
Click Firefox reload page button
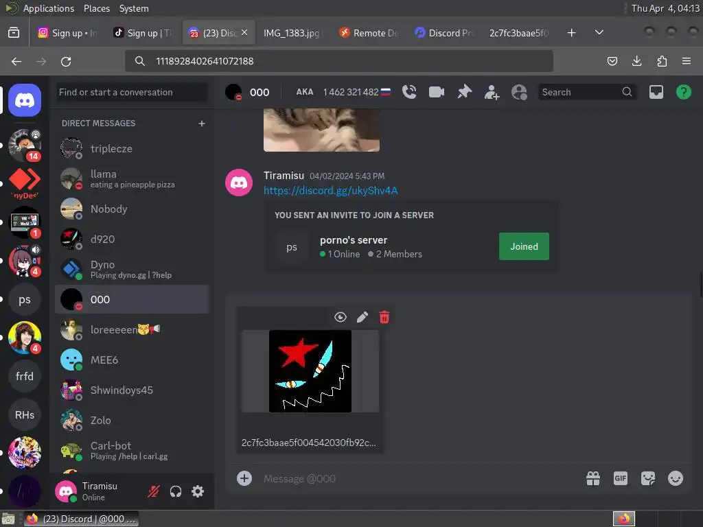pos(66,61)
